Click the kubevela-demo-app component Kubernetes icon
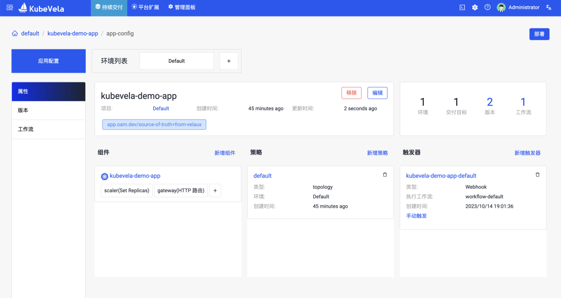Screen dimensions: 561x298 tap(104, 176)
